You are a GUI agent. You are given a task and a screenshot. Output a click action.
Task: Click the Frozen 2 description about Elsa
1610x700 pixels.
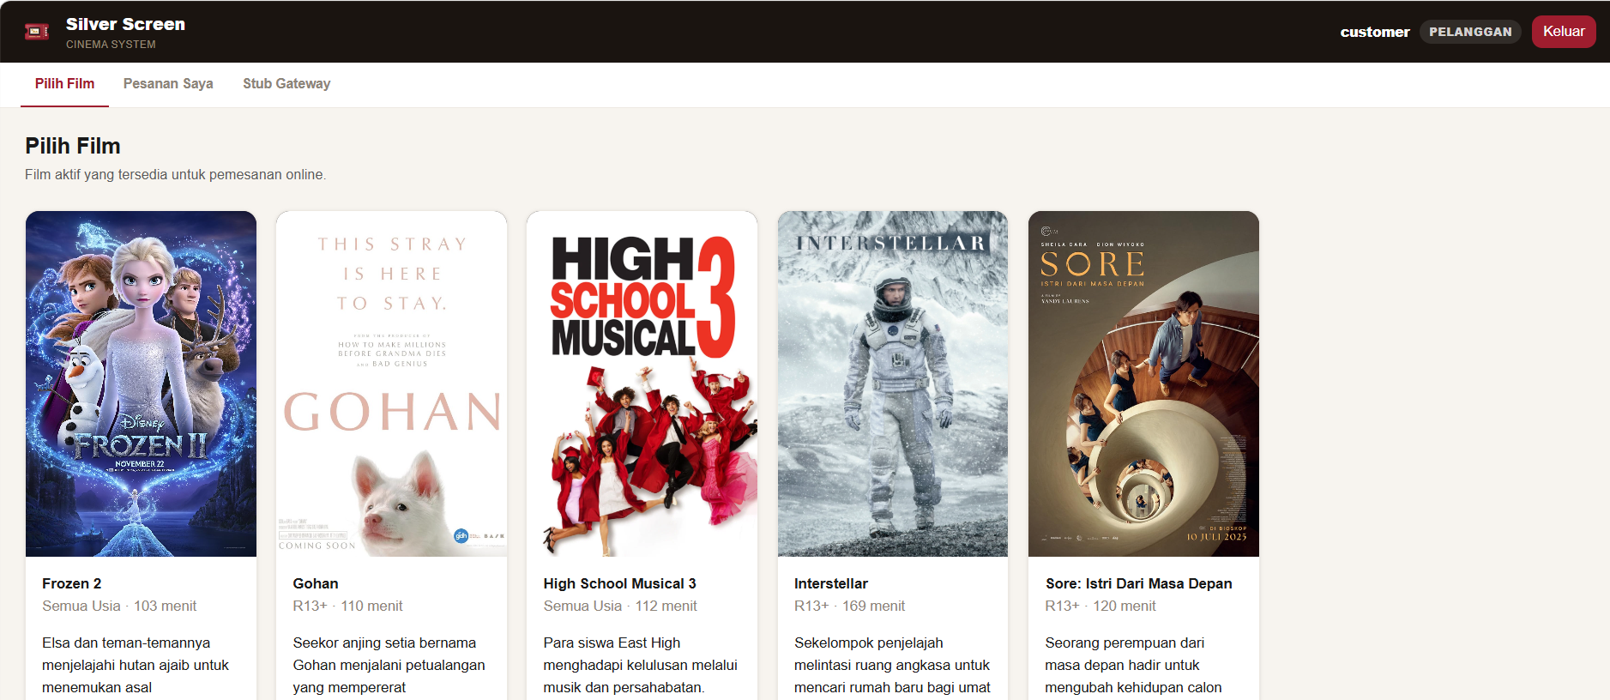point(136,665)
